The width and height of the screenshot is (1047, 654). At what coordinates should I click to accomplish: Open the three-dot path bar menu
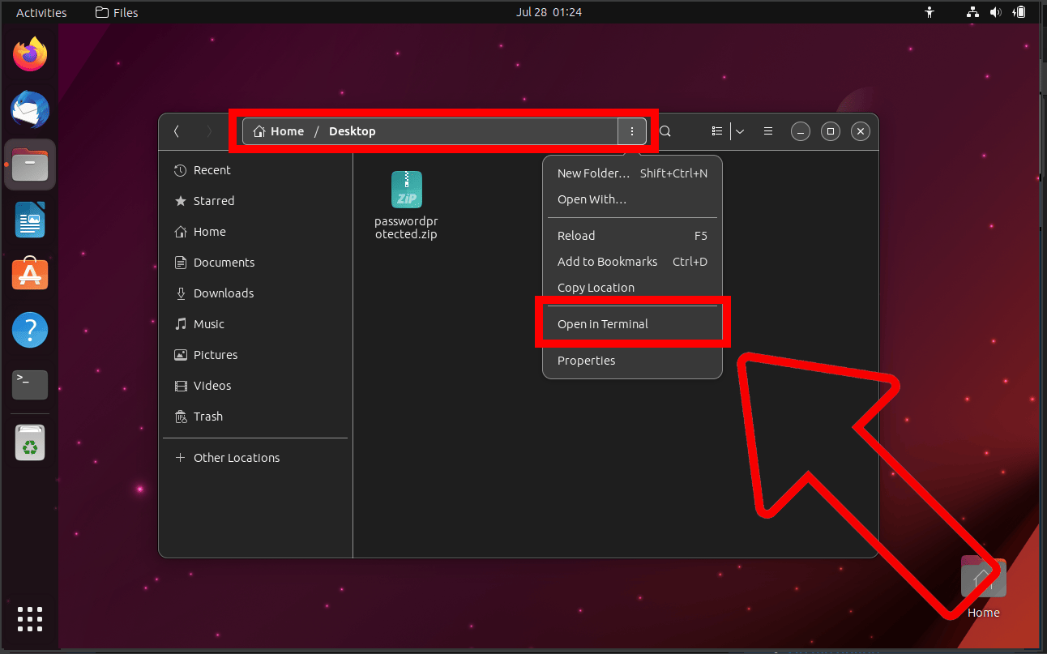pyautogui.click(x=632, y=130)
